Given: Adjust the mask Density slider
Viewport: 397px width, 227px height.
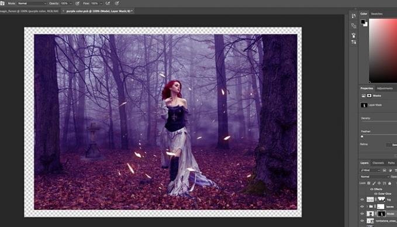Looking at the screenshot, I should coord(379,121).
